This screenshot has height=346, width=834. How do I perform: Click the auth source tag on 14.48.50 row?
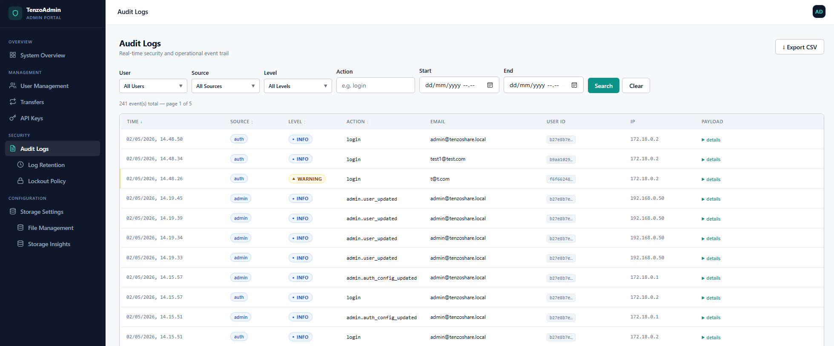239,139
